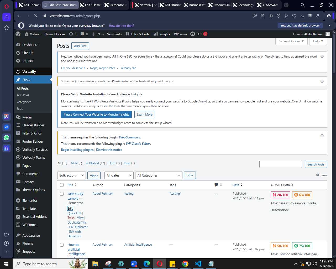Sort posts by comments column icon

coord(218,185)
